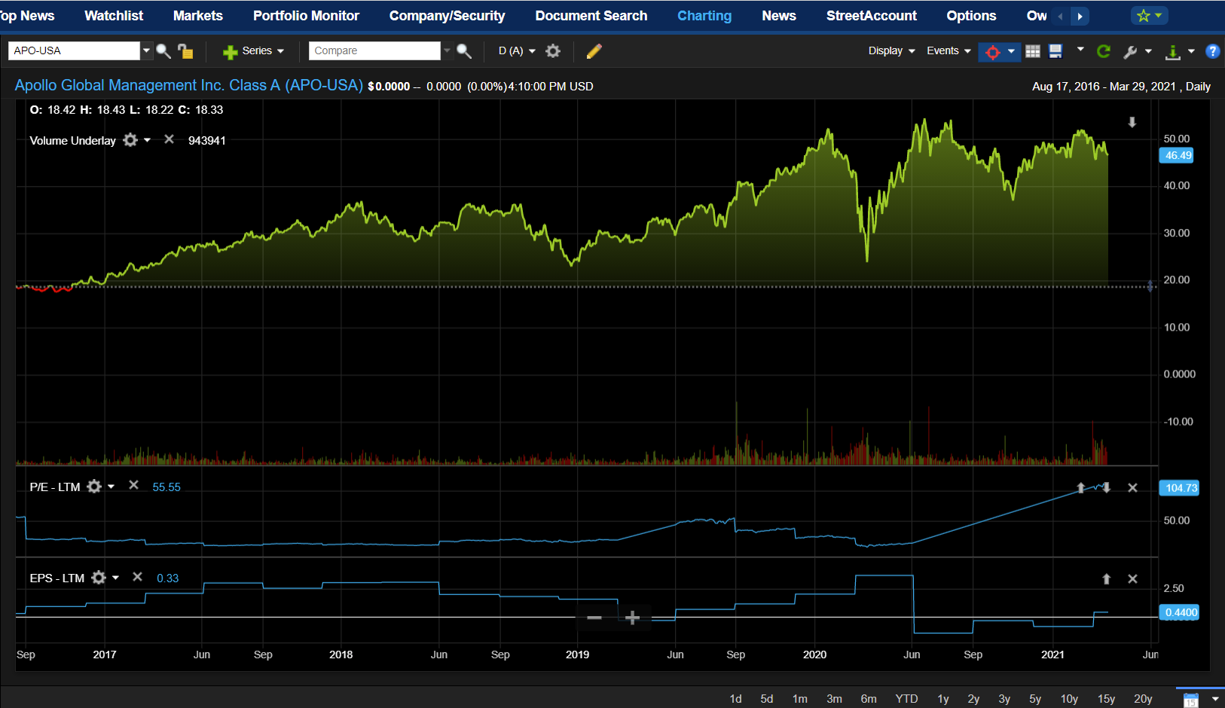Viewport: 1225px width, 708px height.
Task: Open help via blue question mark
Action: coord(1212,51)
